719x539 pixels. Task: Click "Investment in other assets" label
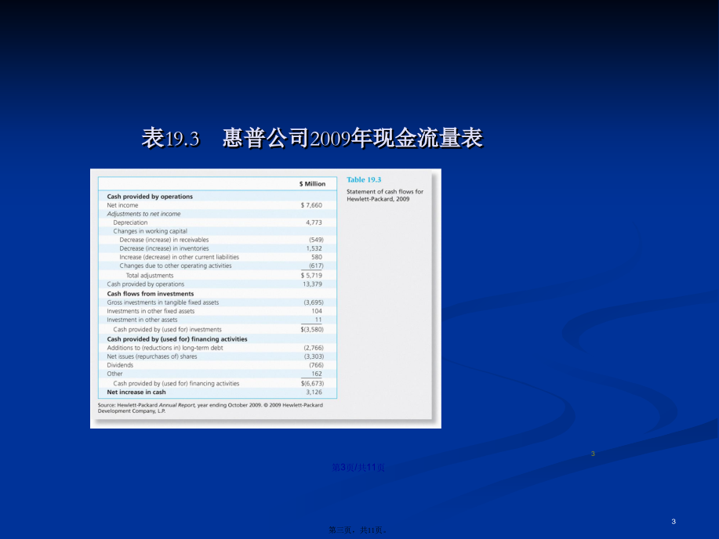click(142, 320)
